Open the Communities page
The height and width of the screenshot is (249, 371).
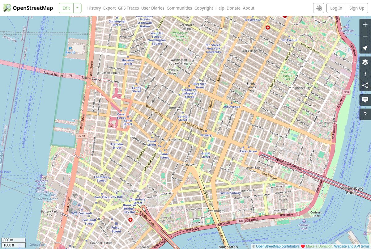point(179,8)
